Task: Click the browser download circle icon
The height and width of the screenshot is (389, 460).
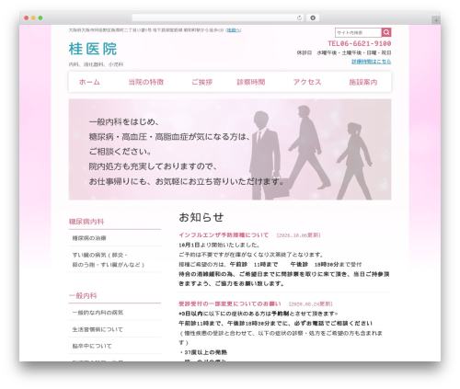Action: [313, 17]
